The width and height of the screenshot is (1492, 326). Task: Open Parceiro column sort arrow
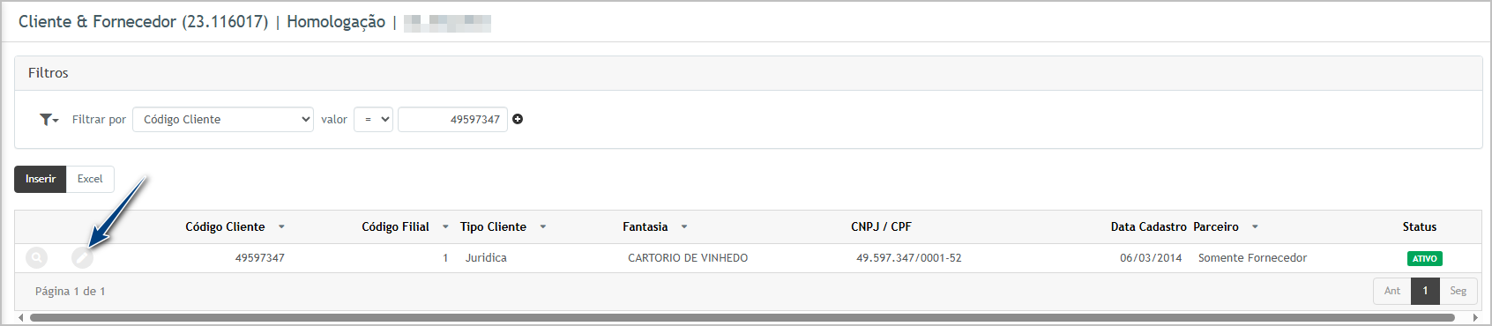(1255, 227)
